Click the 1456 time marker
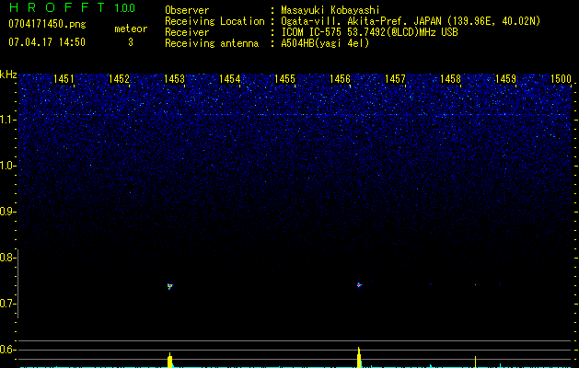 [340, 80]
